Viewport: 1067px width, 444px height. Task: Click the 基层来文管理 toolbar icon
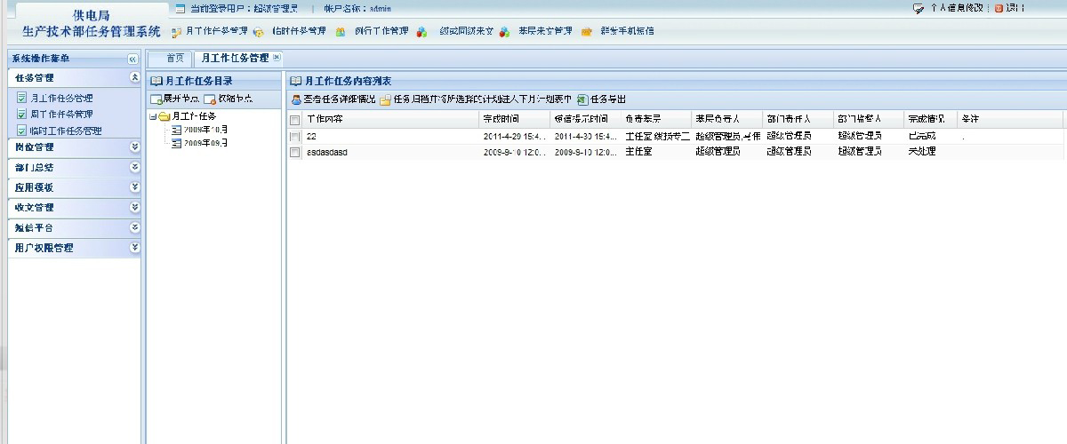point(504,32)
